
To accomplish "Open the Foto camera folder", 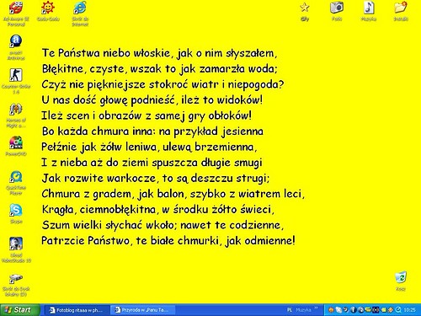I will (337, 11).
